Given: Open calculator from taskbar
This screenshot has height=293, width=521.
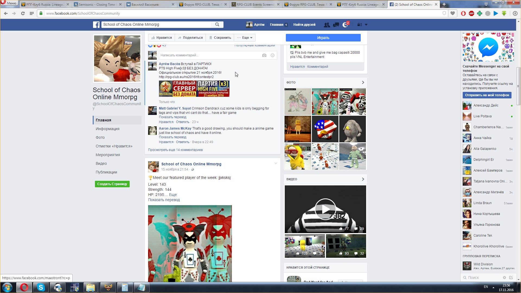Looking at the screenshot, I should [125, 287].
